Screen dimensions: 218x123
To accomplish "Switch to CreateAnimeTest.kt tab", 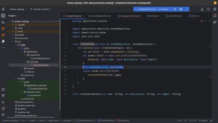I will pos(129,16).
